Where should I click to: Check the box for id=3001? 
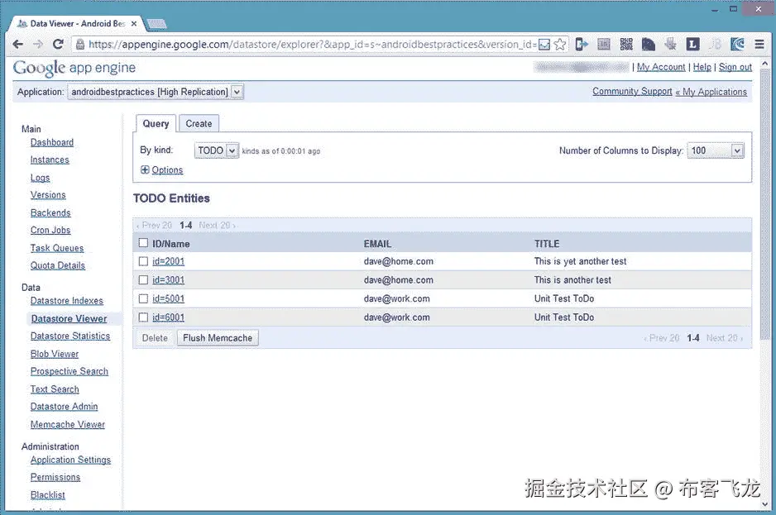(143, 280)
